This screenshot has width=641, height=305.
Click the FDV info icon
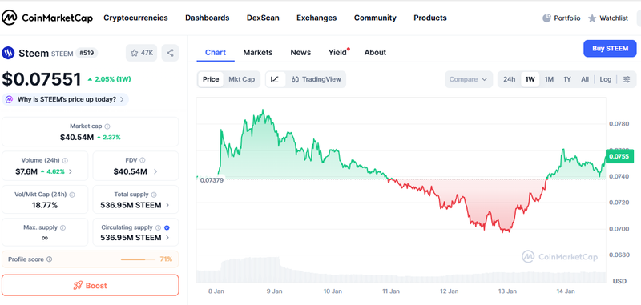143,160
